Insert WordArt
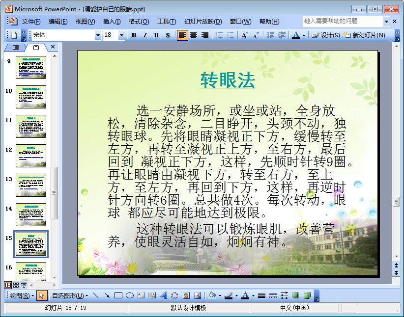The image size is (404, 317). pyautogui.click(x=164, y=295)
